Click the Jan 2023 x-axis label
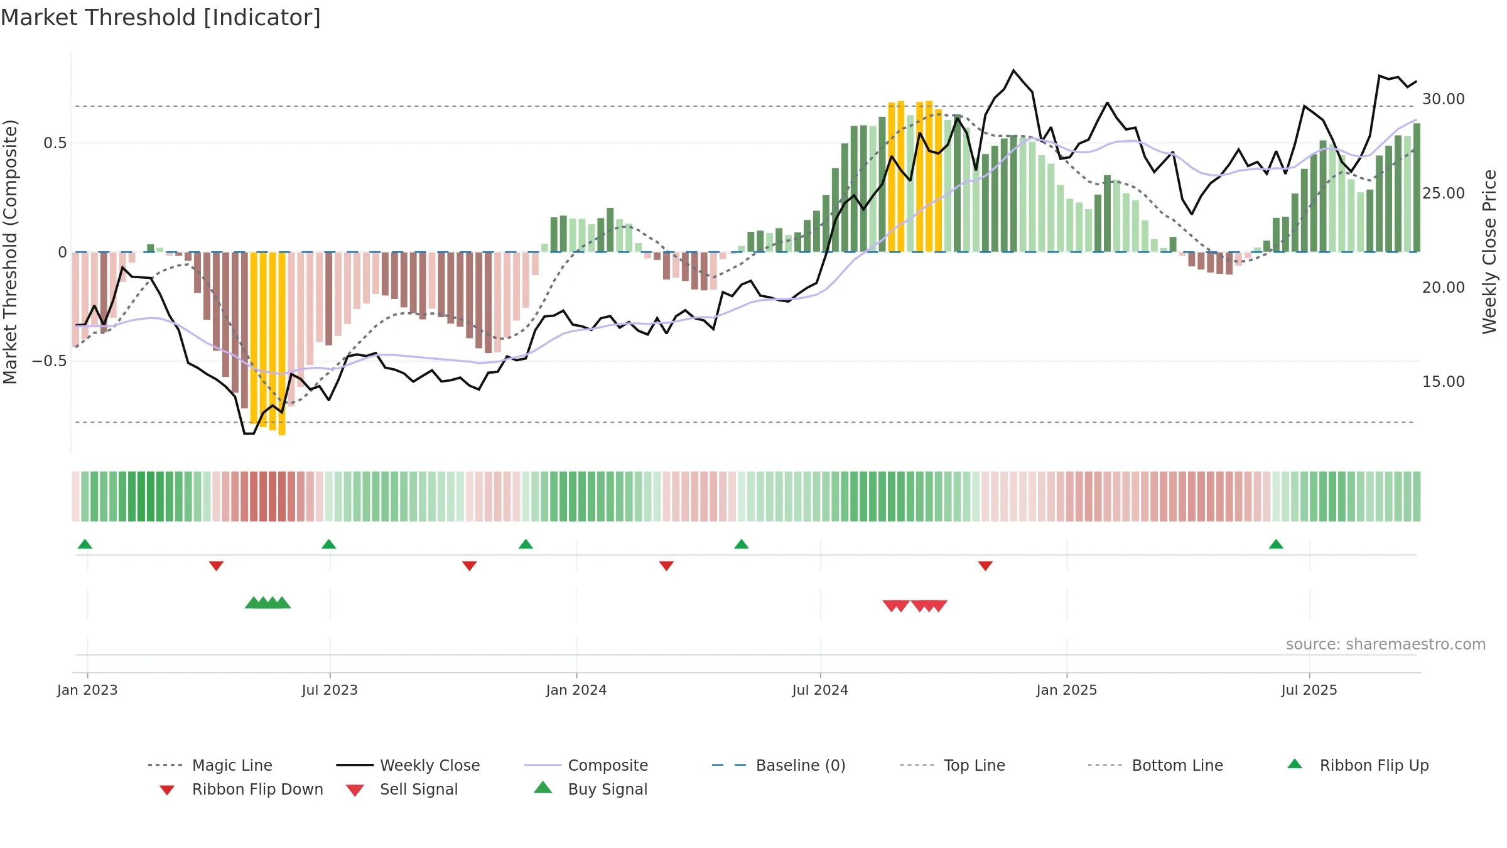 click(87, 690)
